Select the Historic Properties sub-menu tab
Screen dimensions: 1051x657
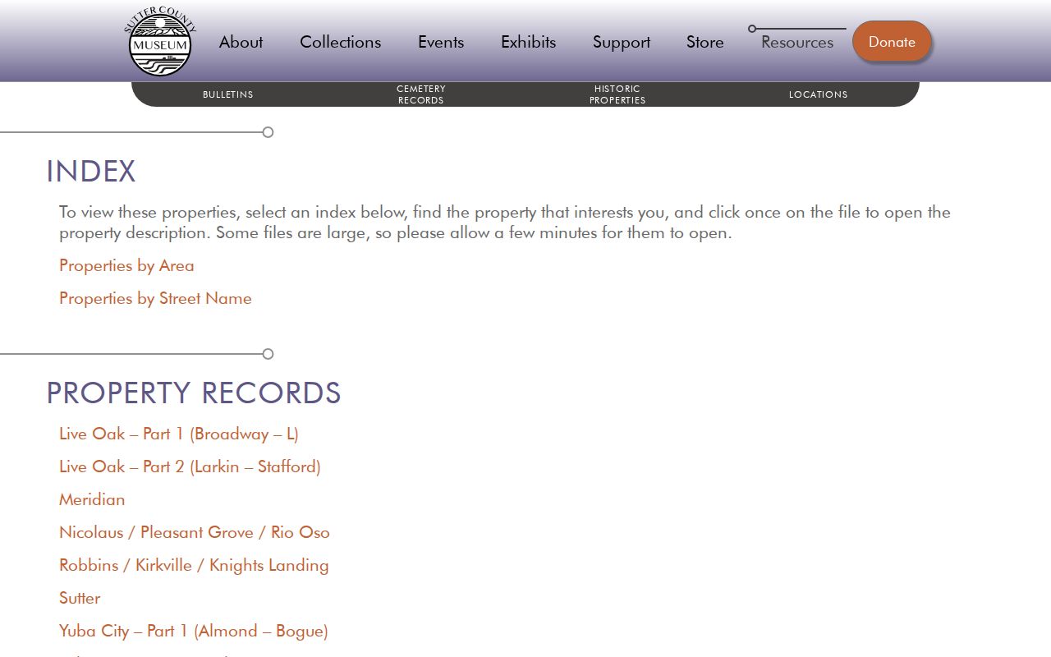pyautogui.click(x=617, y=94)
